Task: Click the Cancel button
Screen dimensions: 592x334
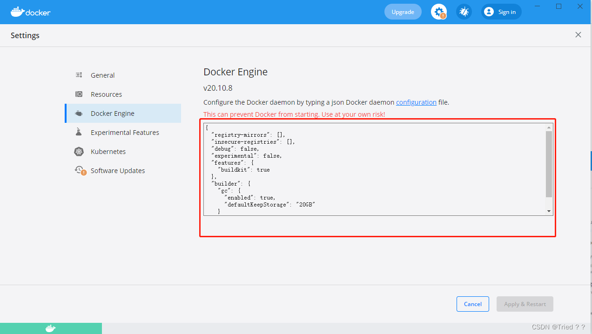Action: (473, 304)
